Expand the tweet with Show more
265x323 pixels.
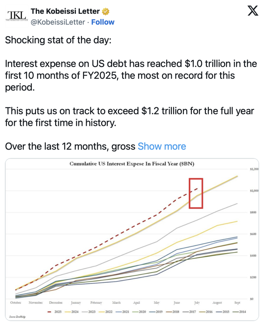click(162, 146)
